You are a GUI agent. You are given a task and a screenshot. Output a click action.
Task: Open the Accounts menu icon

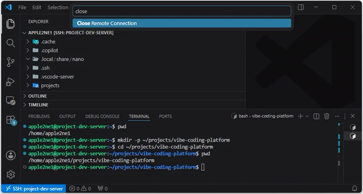(11, 155)
